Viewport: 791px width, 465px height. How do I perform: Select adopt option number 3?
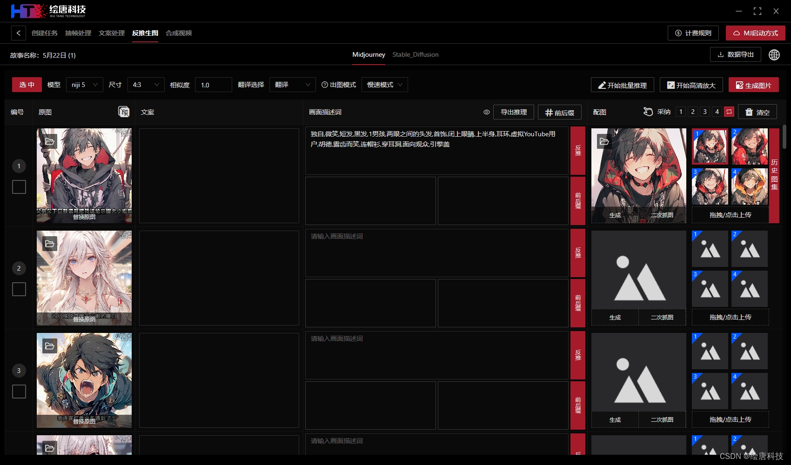pos(705,112)
